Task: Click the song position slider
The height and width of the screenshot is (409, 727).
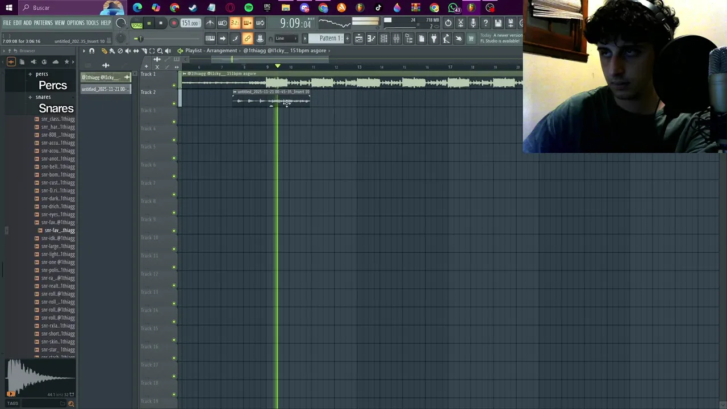Action: pyautogui.click(x=169, y=39)
